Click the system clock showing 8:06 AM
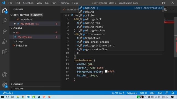Screen dimensions: 177x99 pyautogui.click(x=165, y=97)
